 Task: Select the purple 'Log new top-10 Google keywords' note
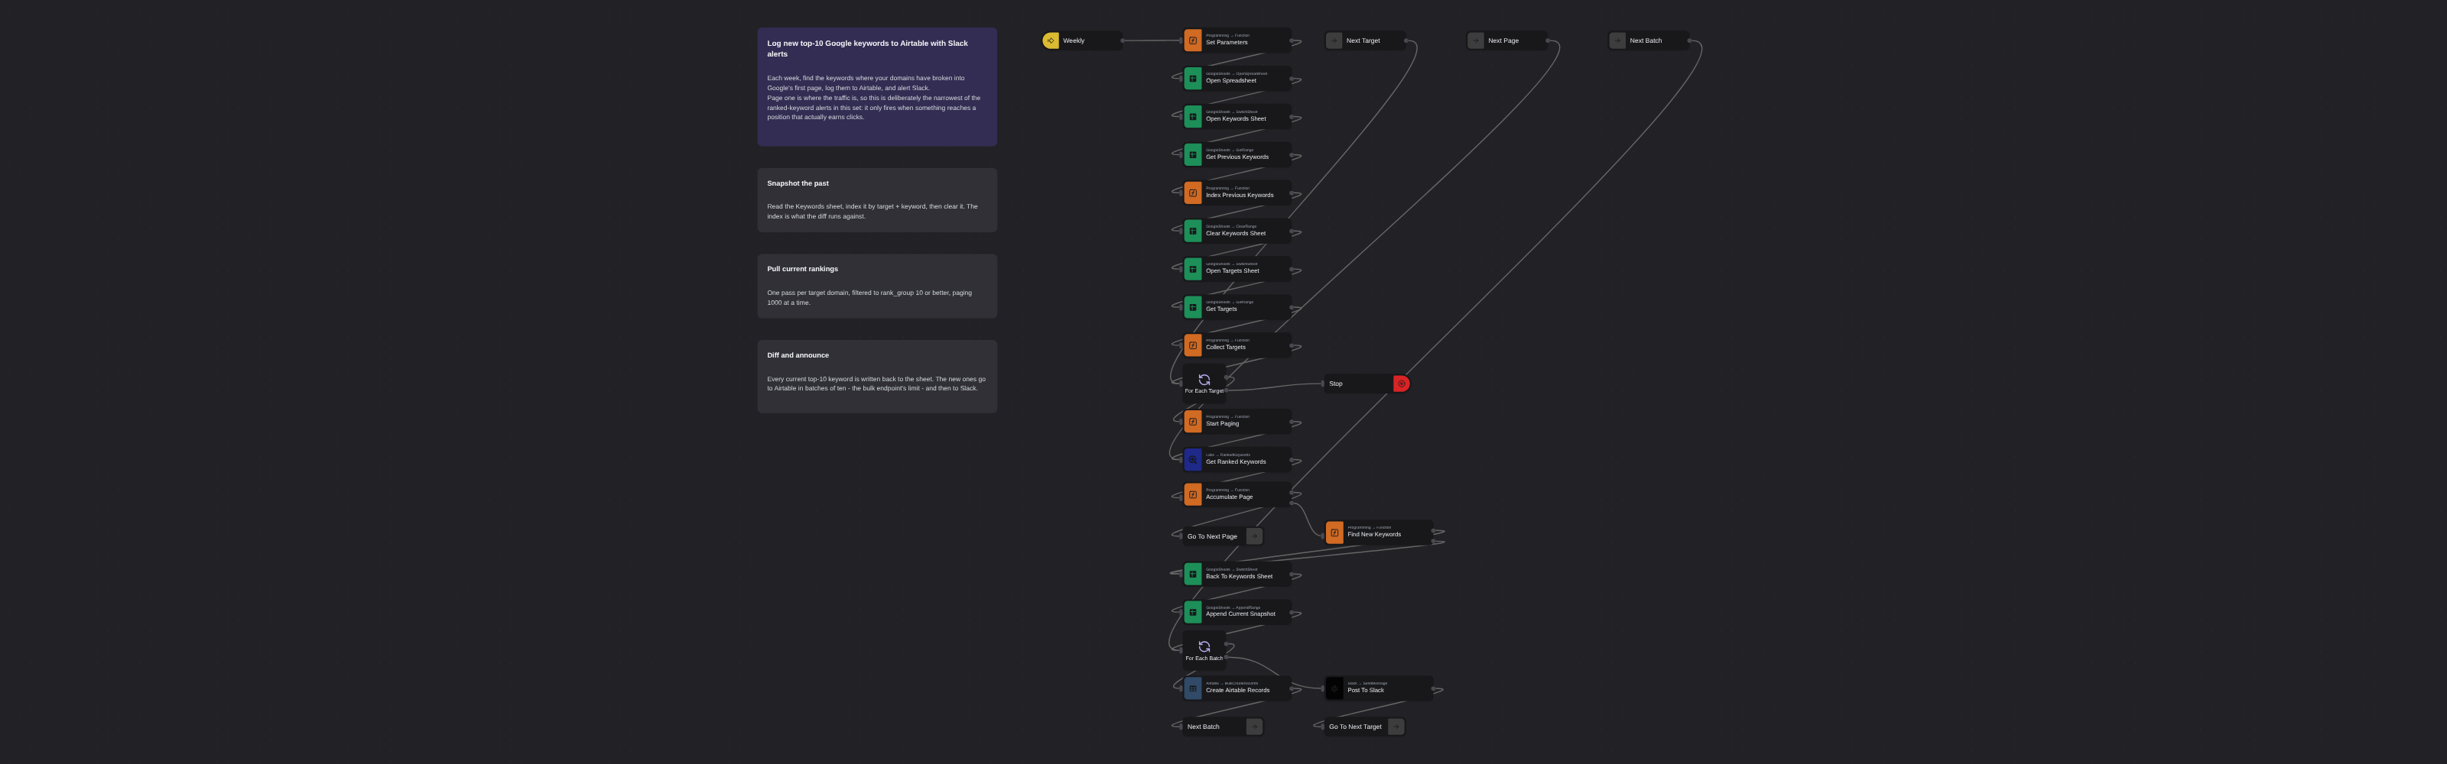pyautogui.click(x=877, y=86)
